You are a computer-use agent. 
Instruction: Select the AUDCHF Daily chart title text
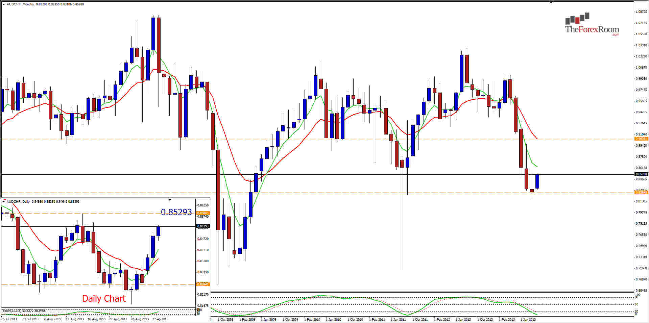43,202
